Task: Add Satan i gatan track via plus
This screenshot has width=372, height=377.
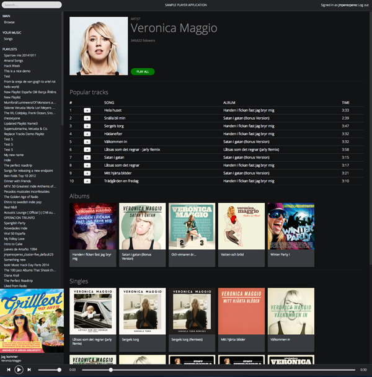Action: point(87,157)
